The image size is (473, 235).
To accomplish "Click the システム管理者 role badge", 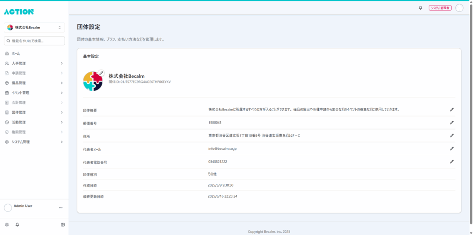I will (440, 8).
